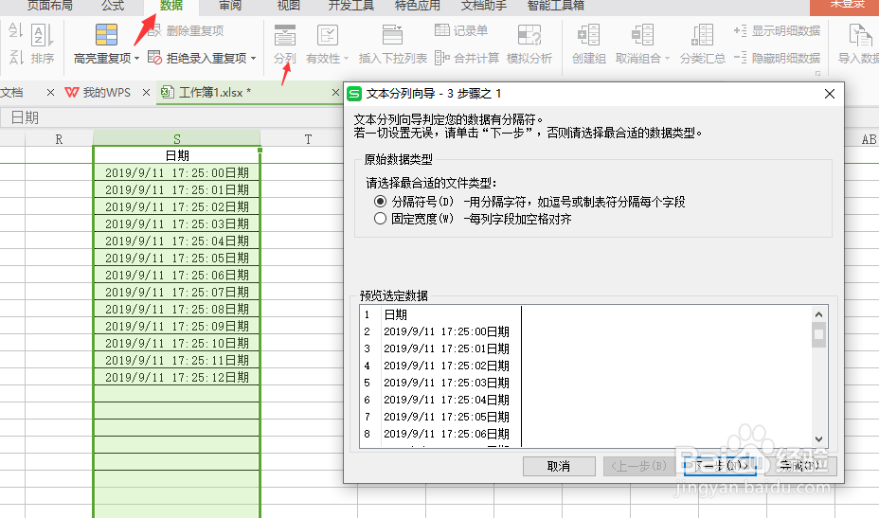Open the 审阅 ribbon tab
The height and width of the screenshot is (518, 879).
pos(230,6)
